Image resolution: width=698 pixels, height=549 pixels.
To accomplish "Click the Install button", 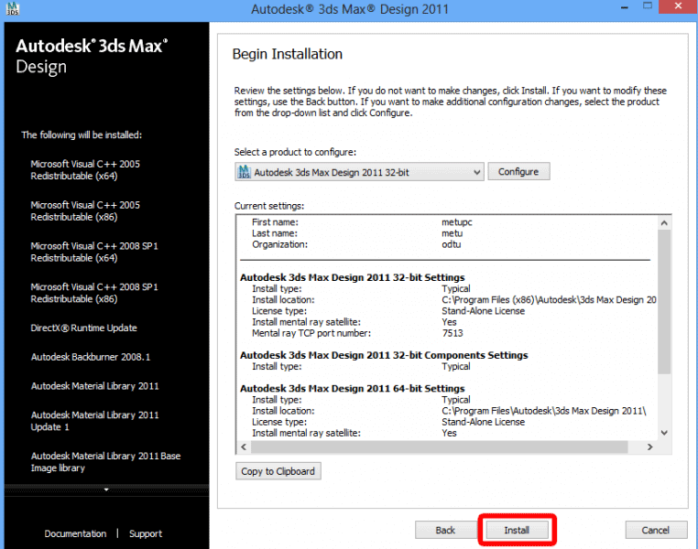I will click(x=517, y=530).
